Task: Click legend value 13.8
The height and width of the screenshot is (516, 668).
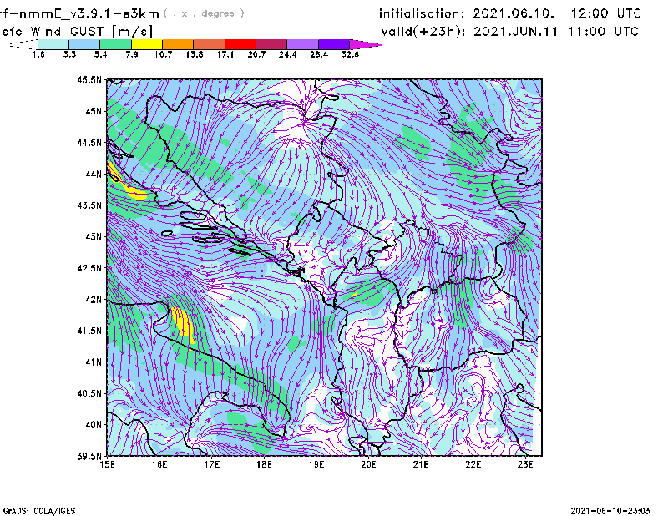Action: pyautogui.click(x=195, y=54)
